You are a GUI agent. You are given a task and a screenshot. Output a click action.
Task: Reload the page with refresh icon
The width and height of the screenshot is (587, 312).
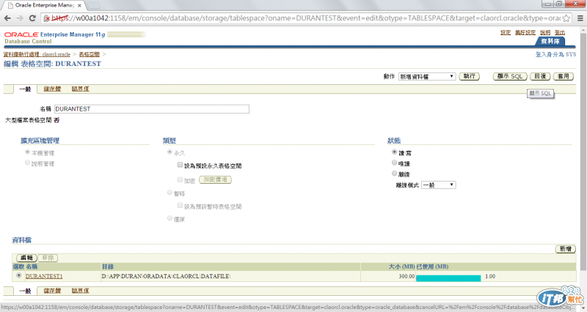pos(32,18)
